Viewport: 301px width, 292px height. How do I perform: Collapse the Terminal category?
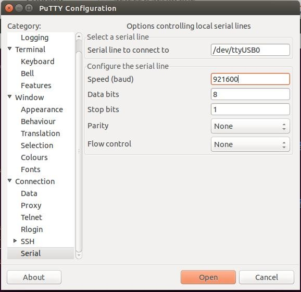click(9, 48)
